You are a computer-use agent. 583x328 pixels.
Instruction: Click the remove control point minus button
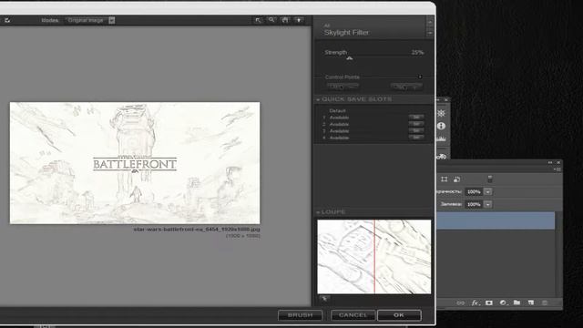[x=343, y=87]
